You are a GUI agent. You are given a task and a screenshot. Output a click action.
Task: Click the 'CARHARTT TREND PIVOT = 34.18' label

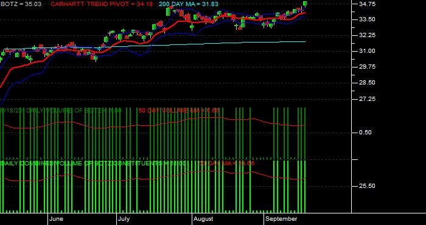[x=102, y=4]
